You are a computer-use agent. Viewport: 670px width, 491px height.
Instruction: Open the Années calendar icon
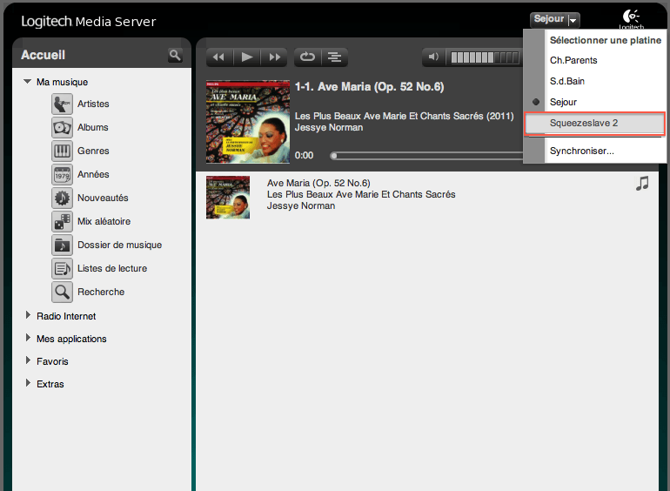tap(62, 174)
